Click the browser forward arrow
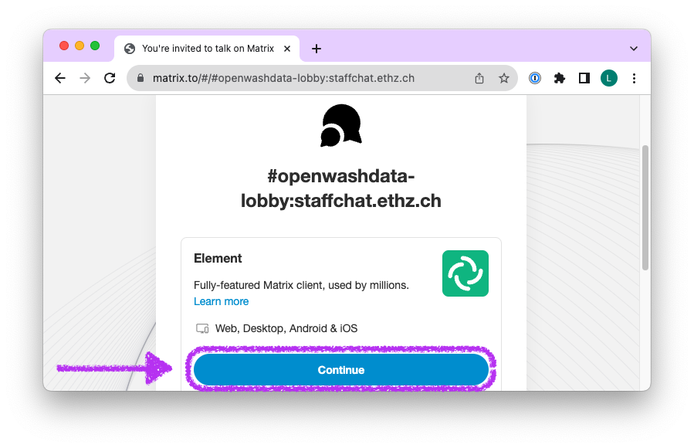Screen dimensions: 694x448 (x=85, y=78)
